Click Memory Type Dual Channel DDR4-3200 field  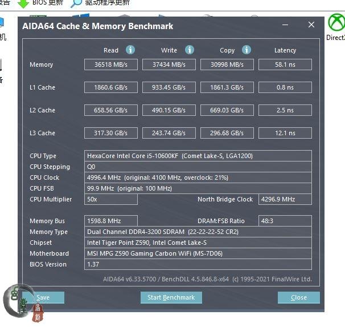point(198,232)
